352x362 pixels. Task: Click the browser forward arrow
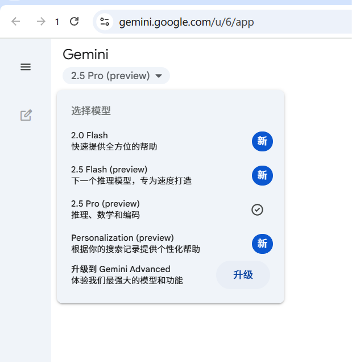click(x=41, y=22)
